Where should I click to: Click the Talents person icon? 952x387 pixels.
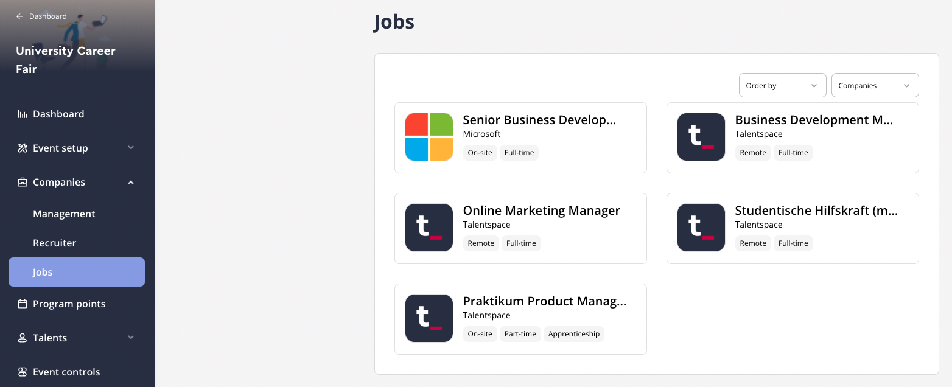click(23, 338)
